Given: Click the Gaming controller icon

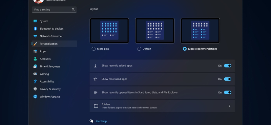Looking at the screenshot, I should (35, 74).
